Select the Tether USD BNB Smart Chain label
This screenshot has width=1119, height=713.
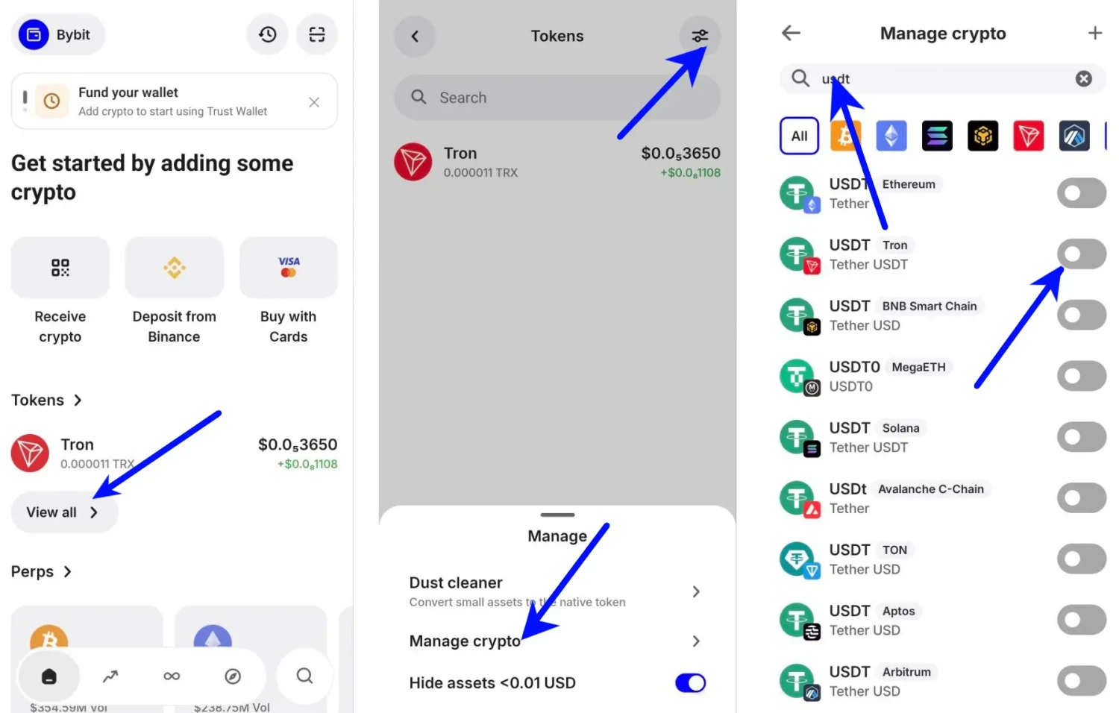pyautogui.click(x=865, y=326)
